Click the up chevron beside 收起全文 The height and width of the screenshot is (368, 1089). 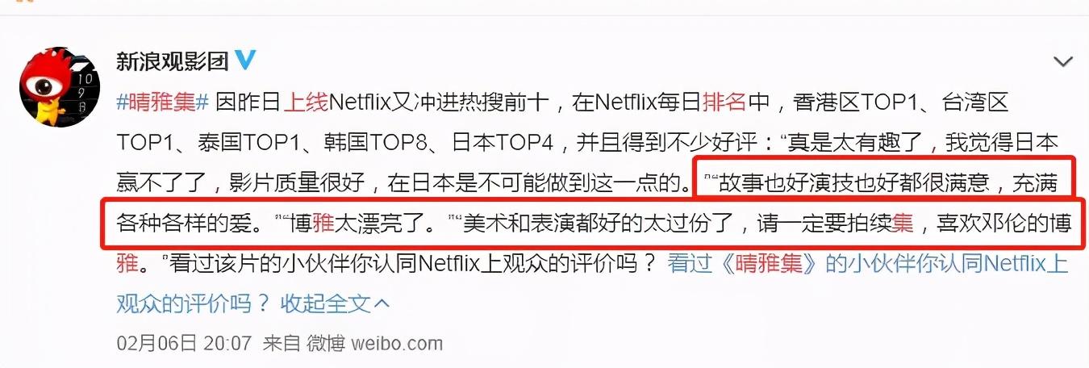(382, 304)
